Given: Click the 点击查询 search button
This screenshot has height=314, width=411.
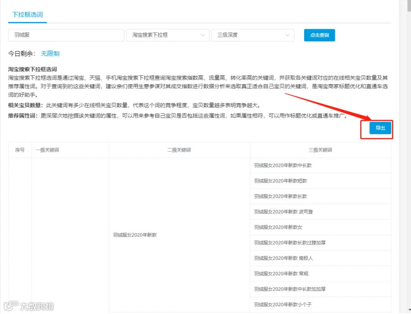Looking at the screenshot, I should coord(320,35).
